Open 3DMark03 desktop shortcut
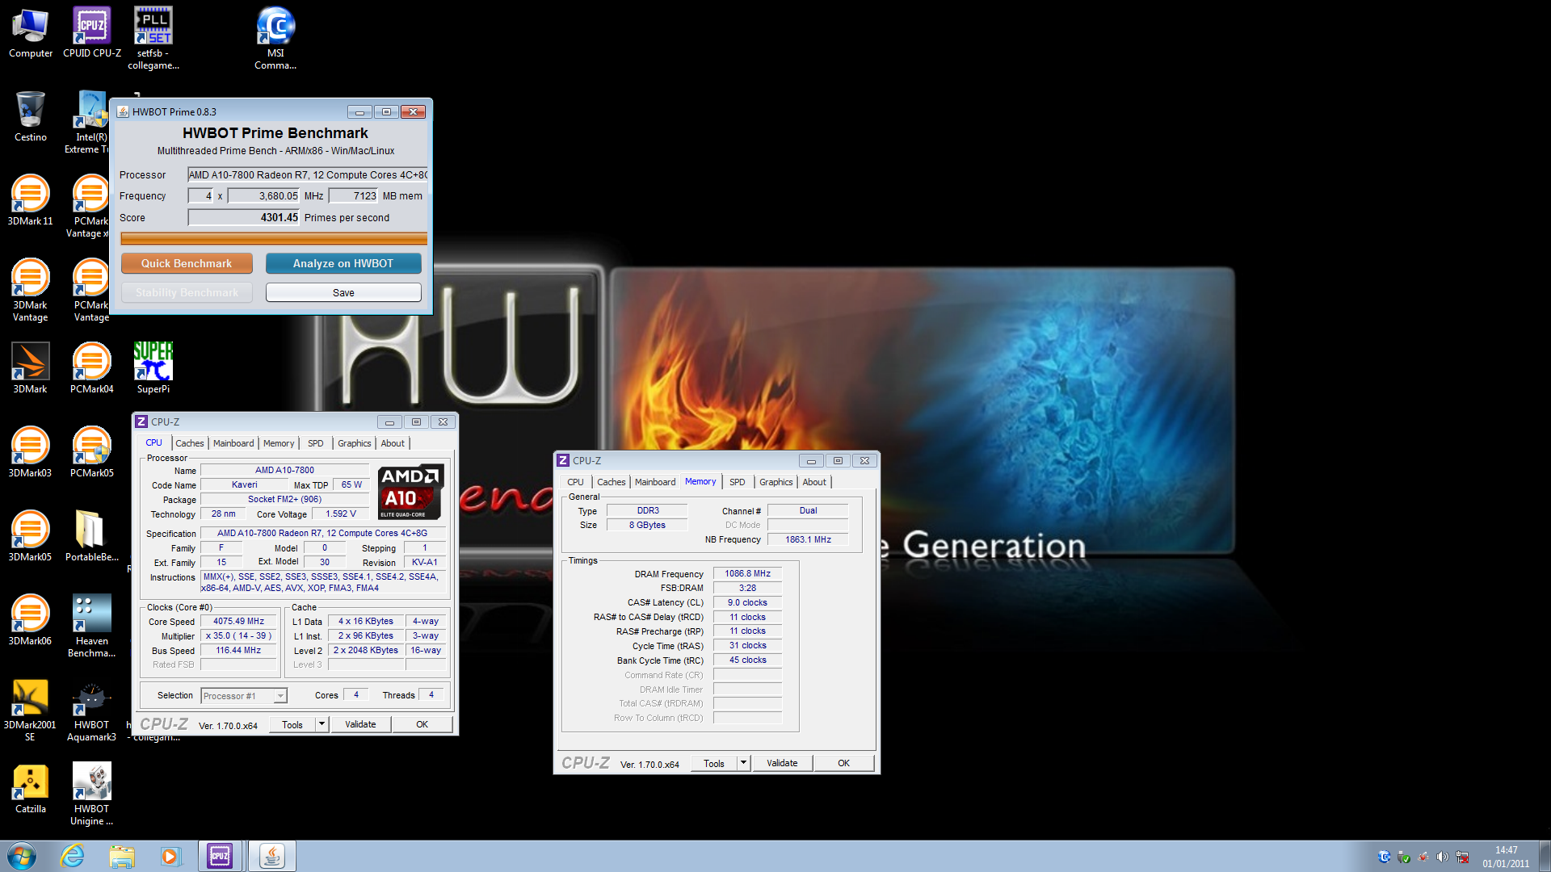The image size is (1551, 872). pyautogui.click(x=31, y=454)
